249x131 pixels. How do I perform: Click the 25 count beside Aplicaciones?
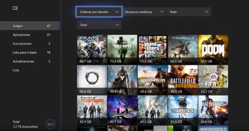click(49, 35)
